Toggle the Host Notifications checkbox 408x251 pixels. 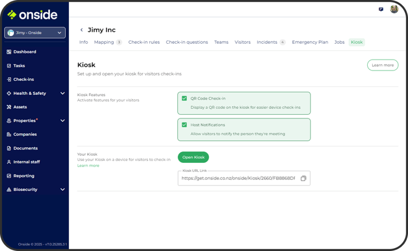[185, 125]
